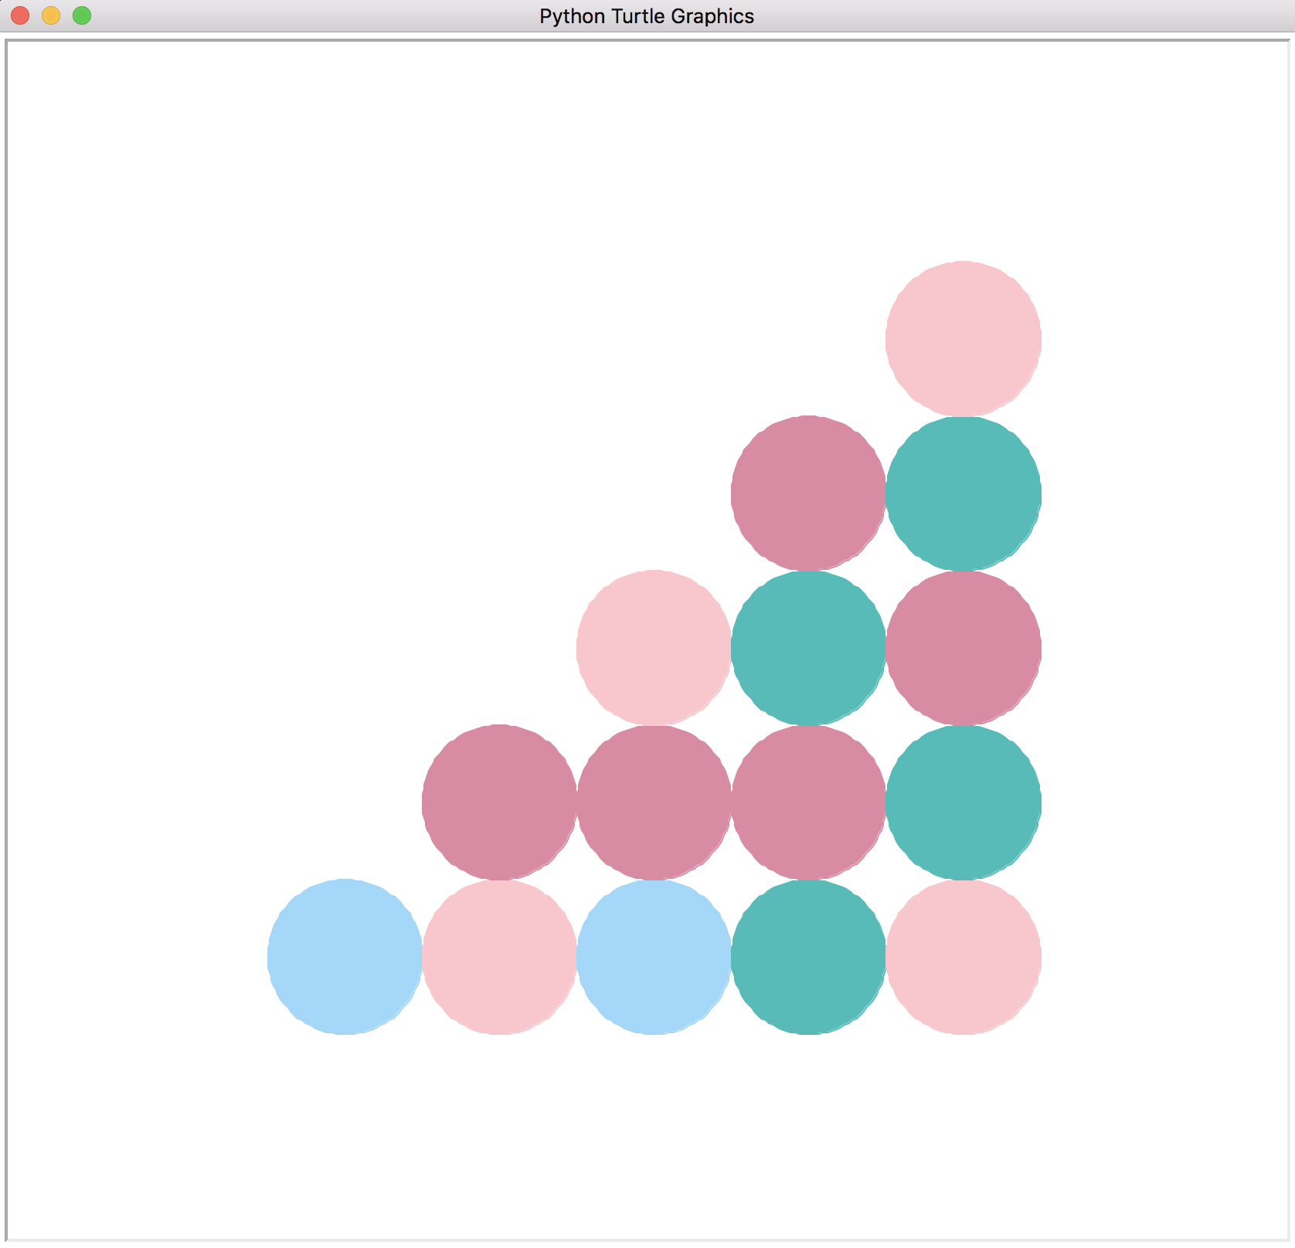Screen dimensions: 1295x1248
Task: Select the mauve circle in the second row
Action: click(809, 493)
